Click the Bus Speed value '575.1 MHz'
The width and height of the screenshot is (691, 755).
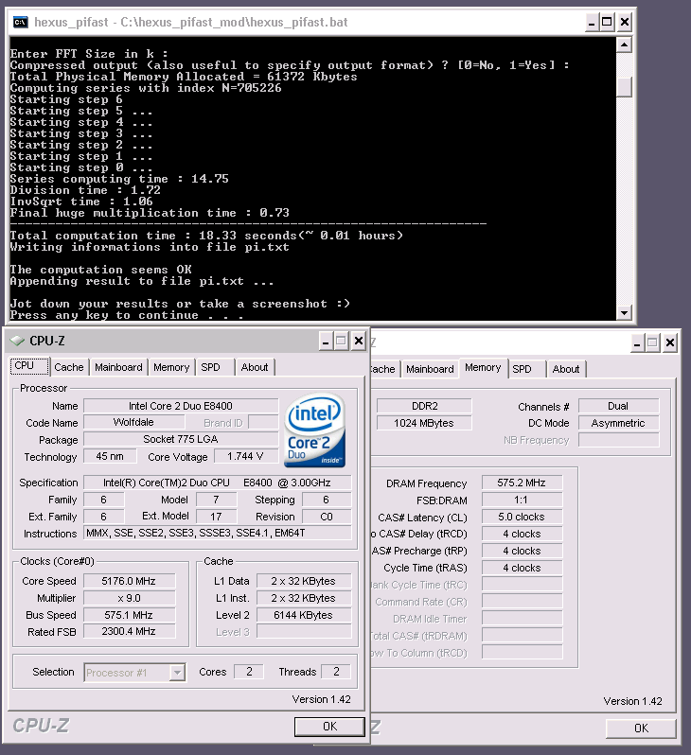[x=129, y=615]
